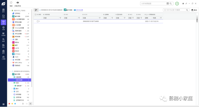Expand the calendar node with count 221

pos(12,91)
